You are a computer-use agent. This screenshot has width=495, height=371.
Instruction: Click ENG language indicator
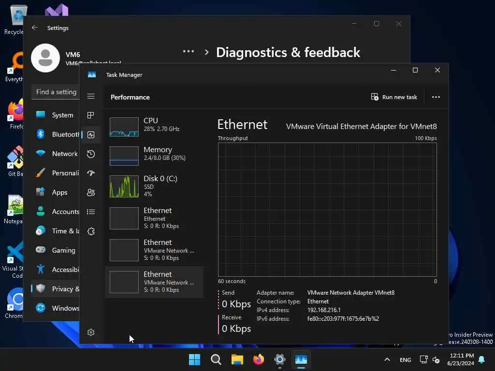tap(406, 359)
